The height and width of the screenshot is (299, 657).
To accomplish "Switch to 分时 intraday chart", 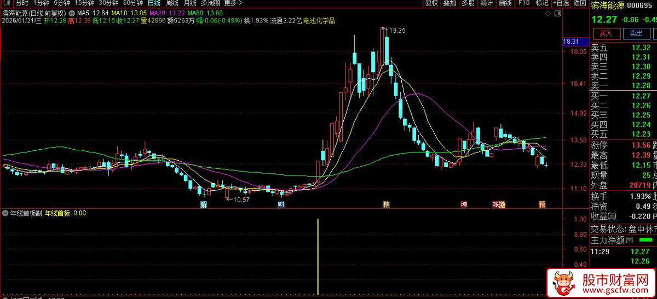I will [x=22, y=3].
